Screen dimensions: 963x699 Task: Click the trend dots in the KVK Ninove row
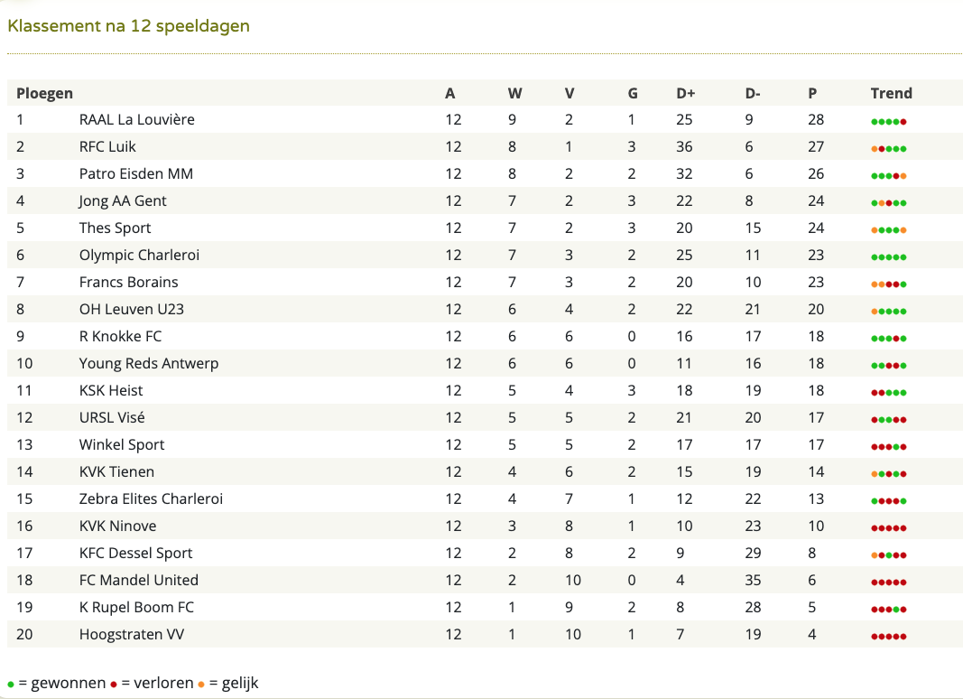click(889, 528)
